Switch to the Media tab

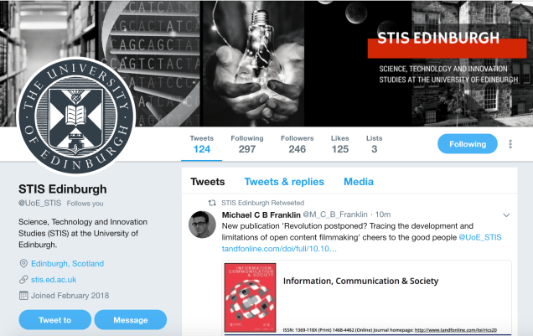(x=359, y=182)
